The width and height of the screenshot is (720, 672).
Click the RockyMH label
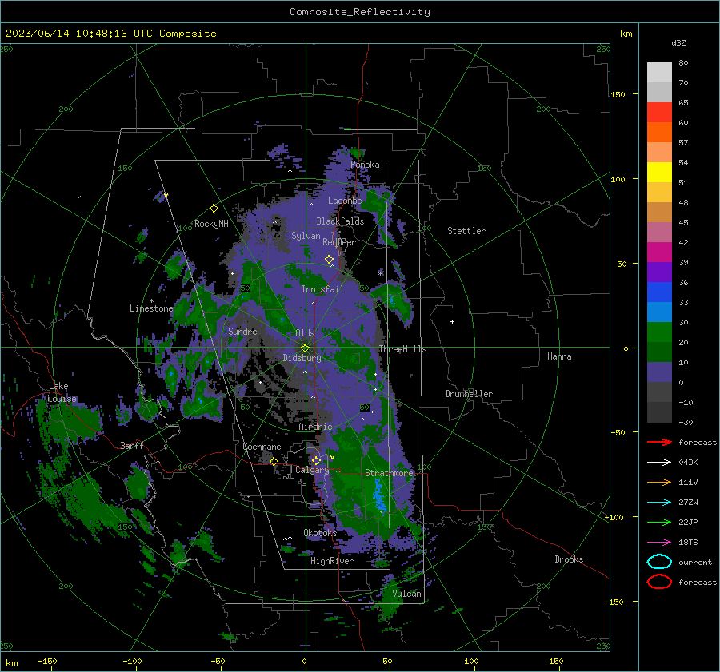tap(211, 224)
